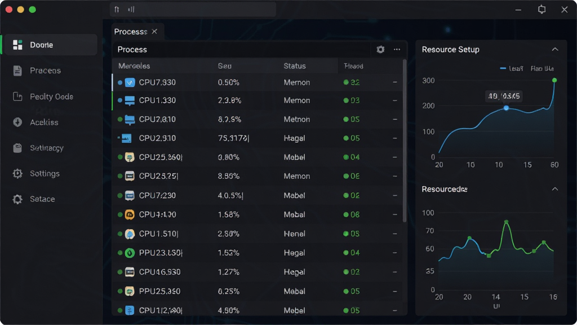Image resolution: width=577 pixels, height=325 pixels.
Task: Click the CPU4.1.30 orange process icon
Action: pos(130,214)
